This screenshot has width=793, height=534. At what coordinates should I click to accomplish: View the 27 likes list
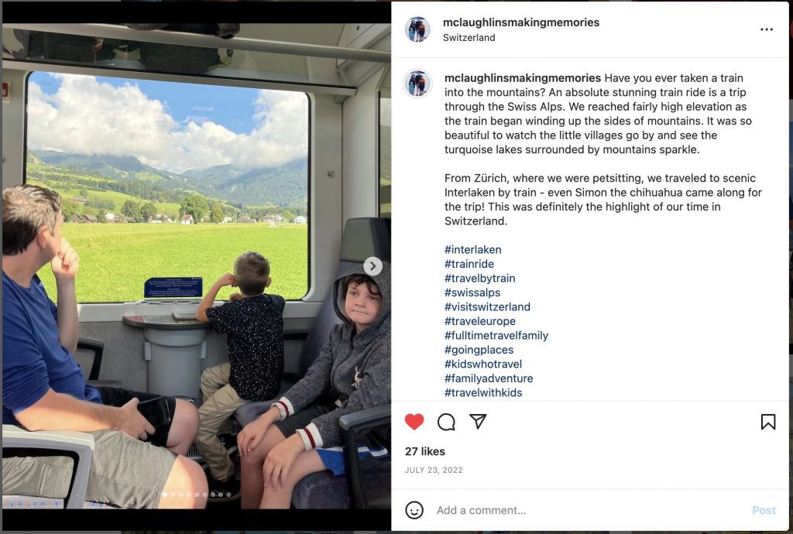(x=425, y=451)
